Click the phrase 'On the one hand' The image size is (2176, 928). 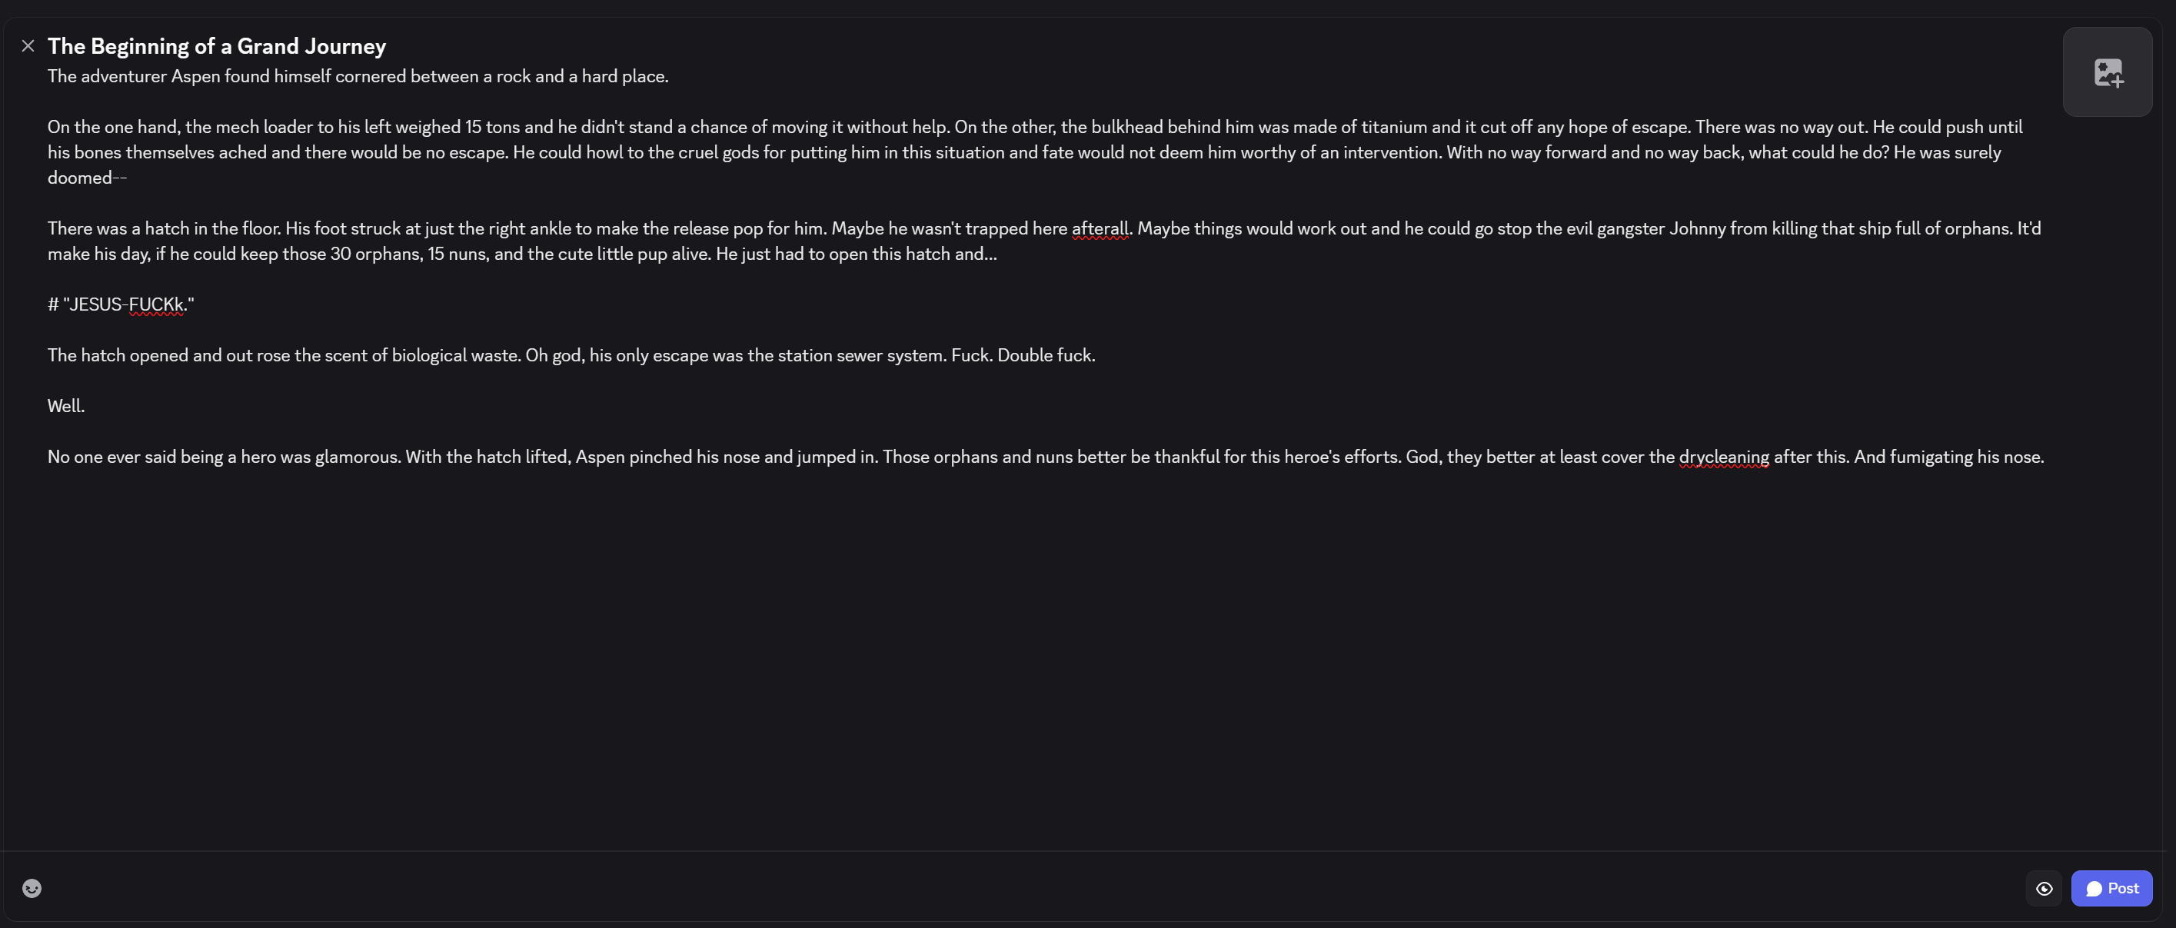click(111, 128)
